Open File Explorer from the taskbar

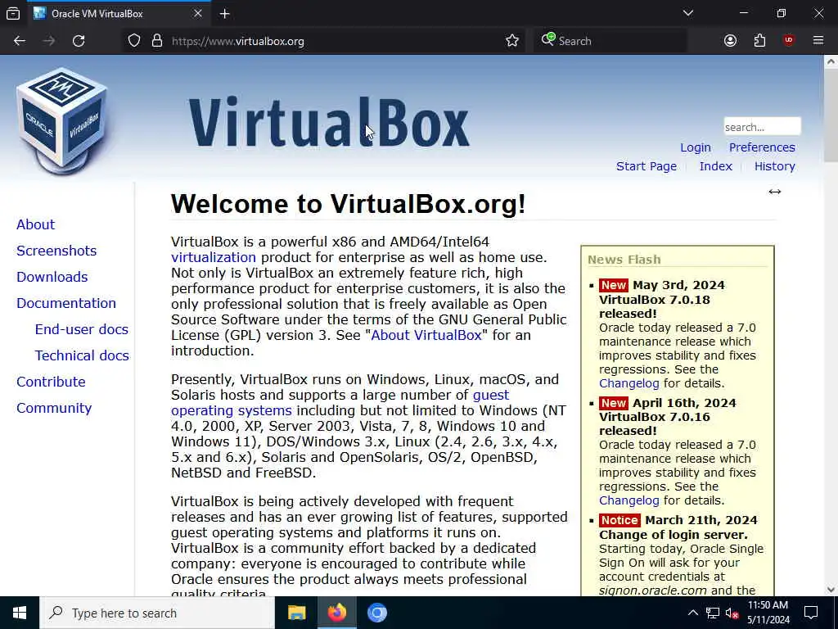tap(296, 613)
